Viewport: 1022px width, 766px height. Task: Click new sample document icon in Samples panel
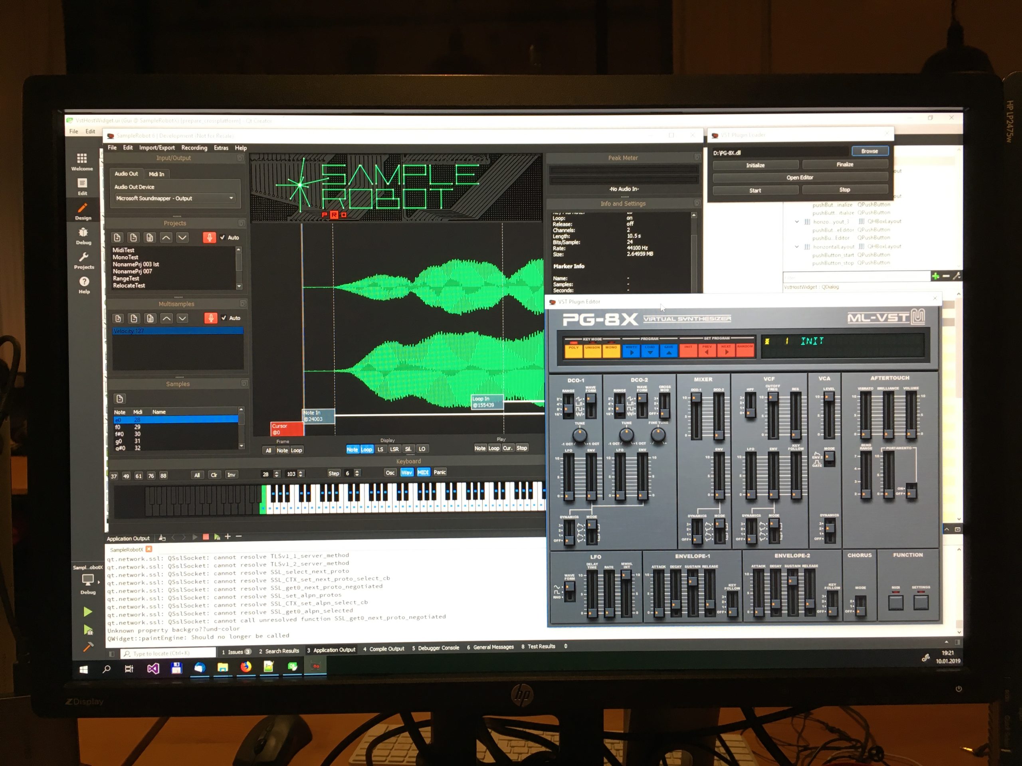pos(120,399)
